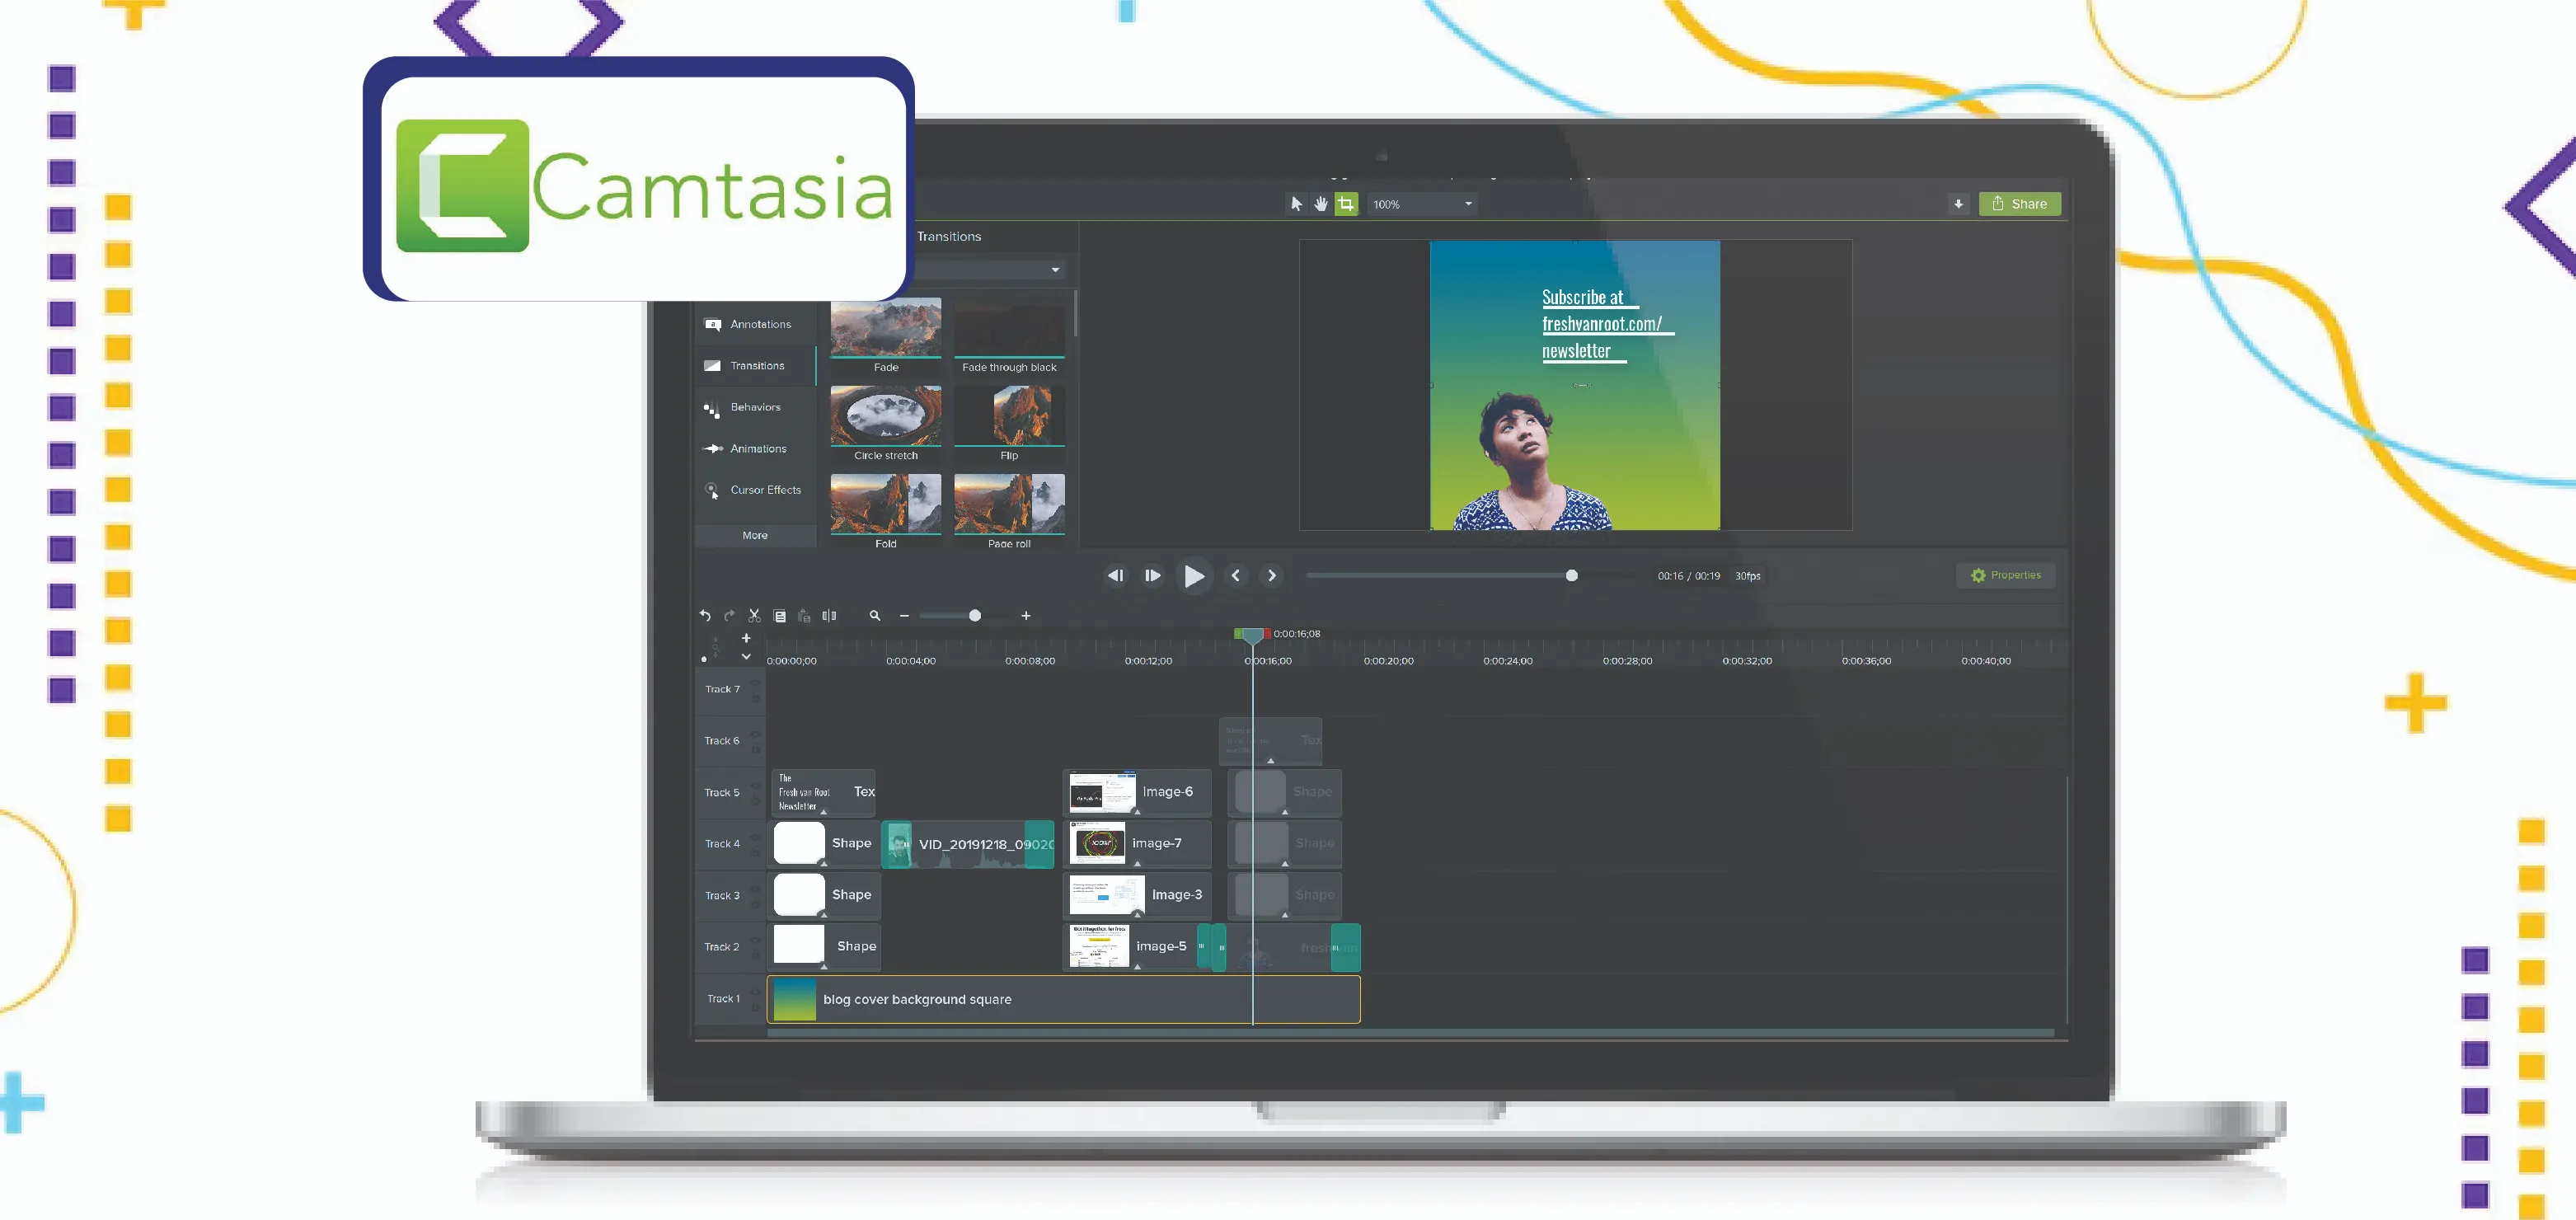
Task: Select the Fade transition thumbnail
Action: (x=886, y=328)
